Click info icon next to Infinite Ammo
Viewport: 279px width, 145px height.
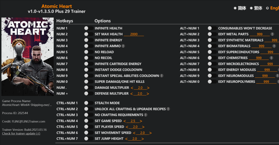(x=123, y=46)
